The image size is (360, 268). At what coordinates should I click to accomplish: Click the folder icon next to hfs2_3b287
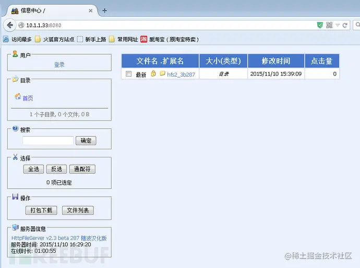point(163,73)
